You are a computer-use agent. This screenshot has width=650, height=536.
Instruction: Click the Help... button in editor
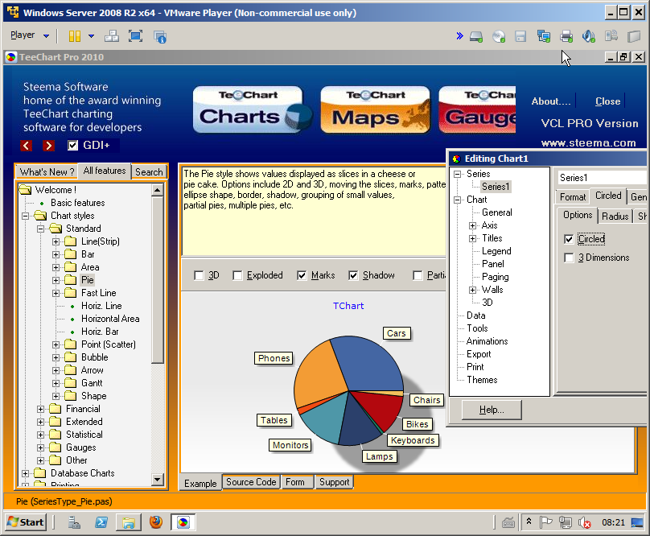(492, 410)
